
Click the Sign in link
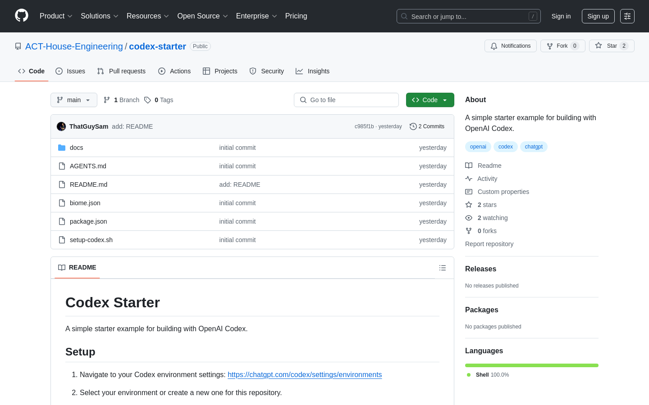[561, 16]
